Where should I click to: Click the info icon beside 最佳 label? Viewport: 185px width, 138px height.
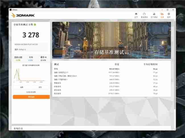pos(46,57)
